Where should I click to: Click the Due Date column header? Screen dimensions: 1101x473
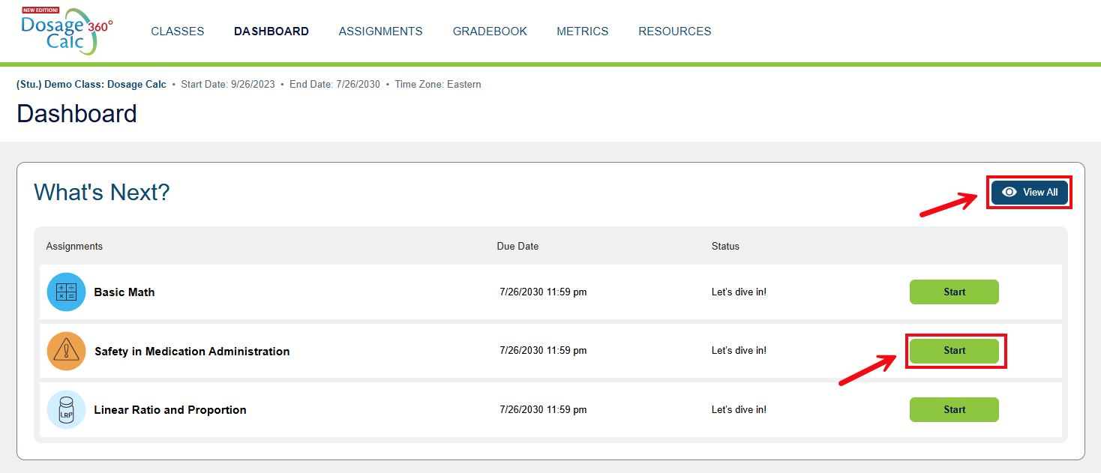coord(517,246)
